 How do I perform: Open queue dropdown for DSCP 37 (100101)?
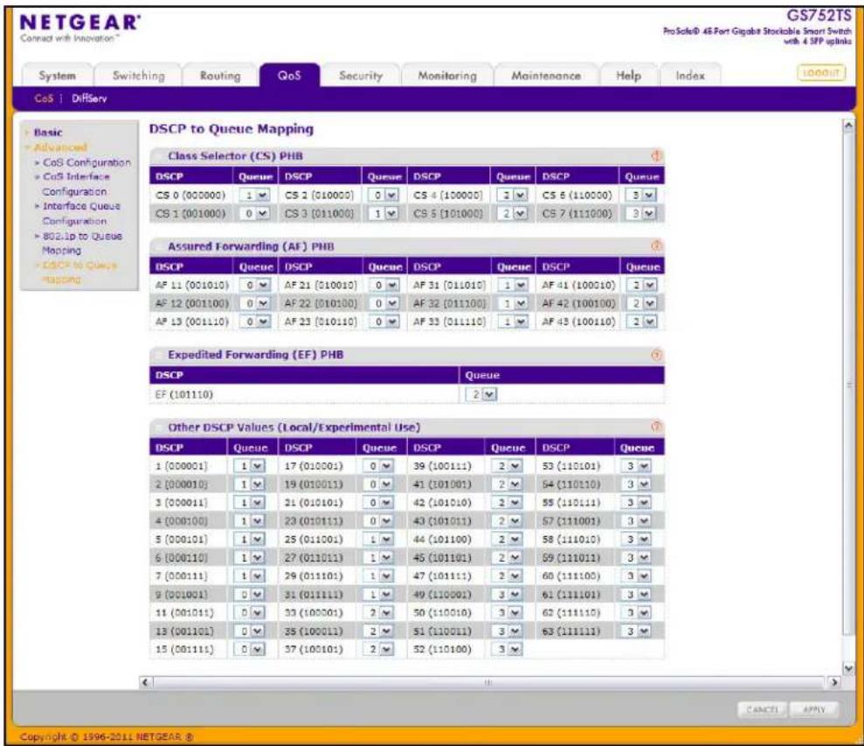click(378, 650)
